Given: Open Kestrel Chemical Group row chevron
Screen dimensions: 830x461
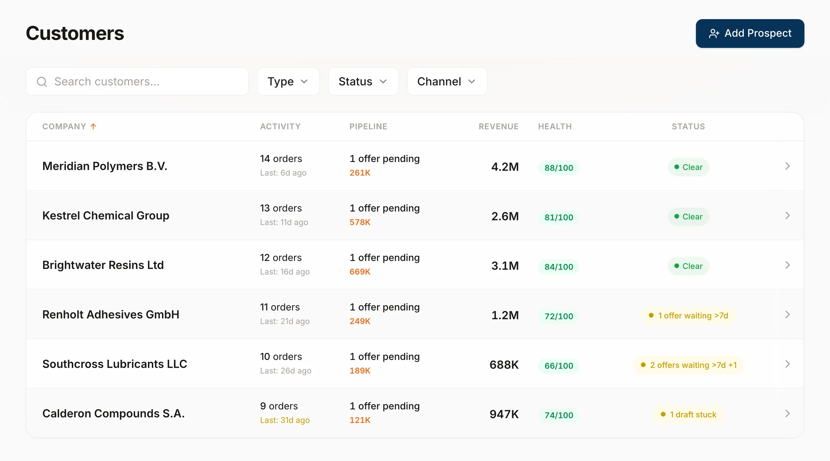Looking at the screenshot, I should pos(788,215).
